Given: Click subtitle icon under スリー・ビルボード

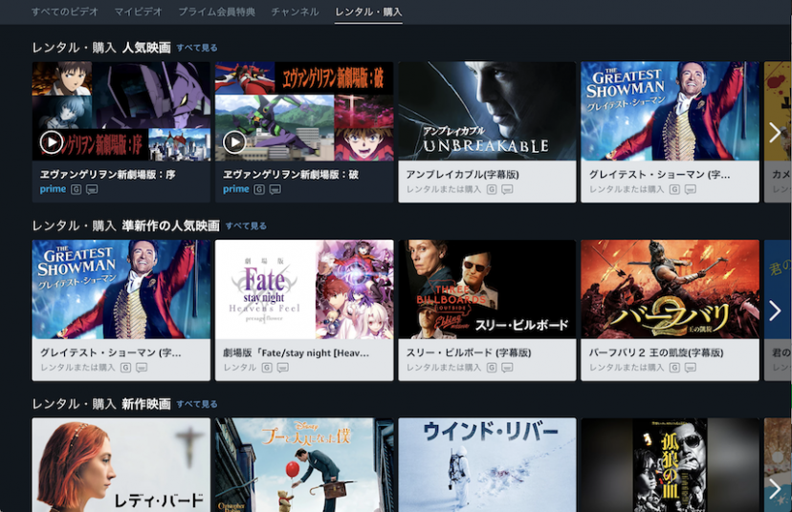Looking at the screenshot, I should coord(507,368).
